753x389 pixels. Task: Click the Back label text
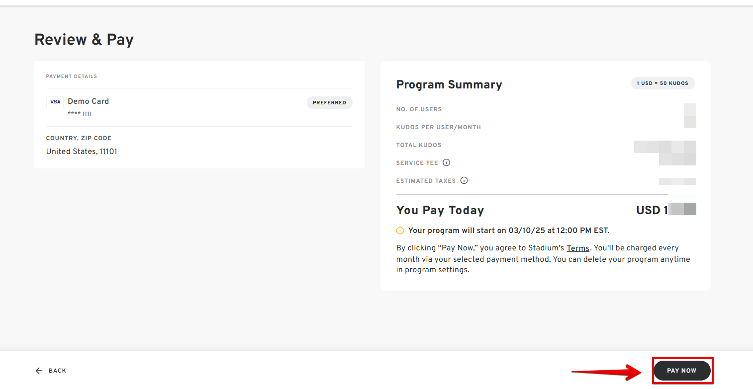[x=57, y=371]
